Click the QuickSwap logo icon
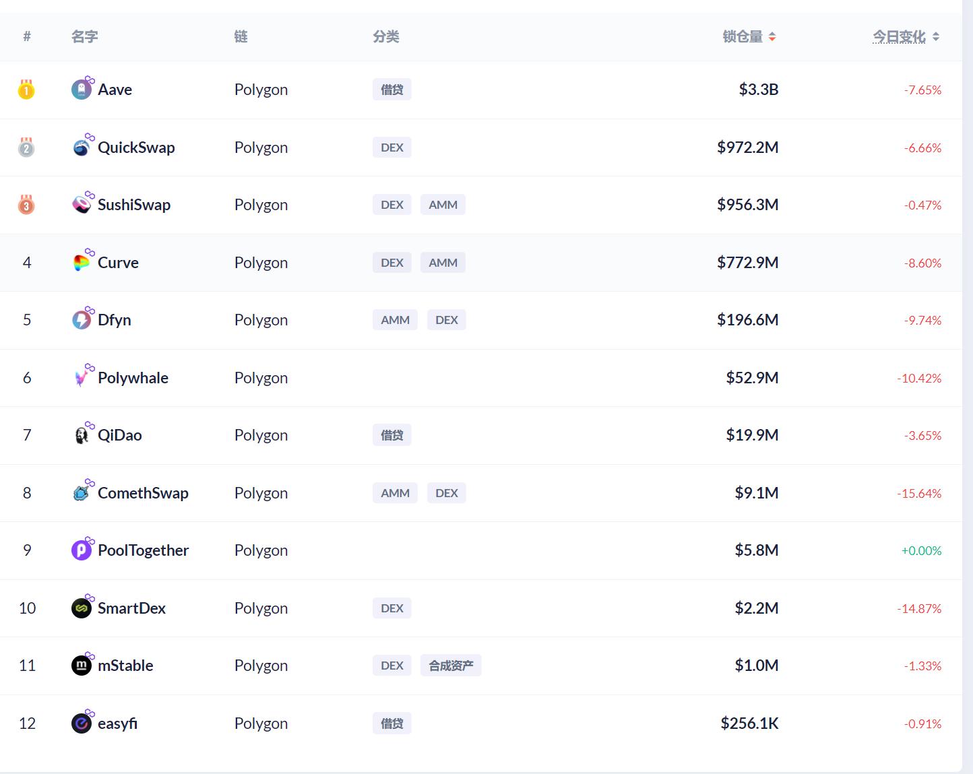 82,148
